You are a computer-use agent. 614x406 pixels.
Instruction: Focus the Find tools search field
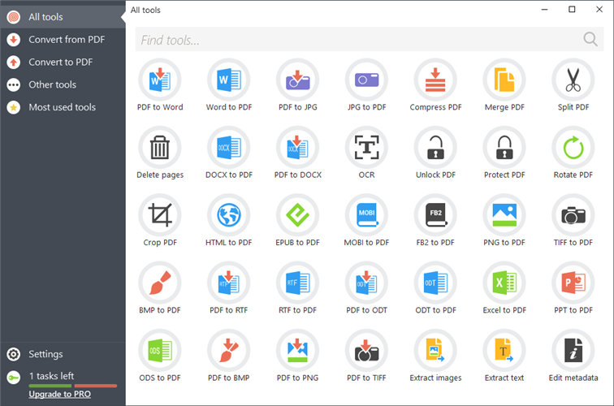357,40
